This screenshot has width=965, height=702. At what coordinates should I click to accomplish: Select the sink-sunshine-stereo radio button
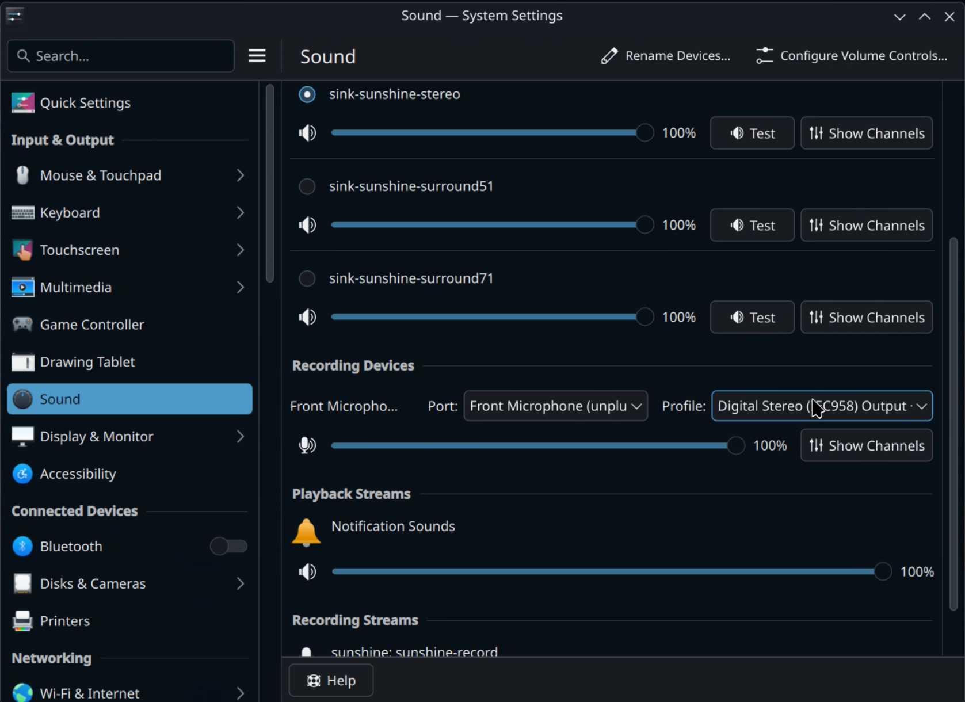(307, 94)
